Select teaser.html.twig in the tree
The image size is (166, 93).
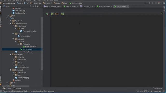31,47
